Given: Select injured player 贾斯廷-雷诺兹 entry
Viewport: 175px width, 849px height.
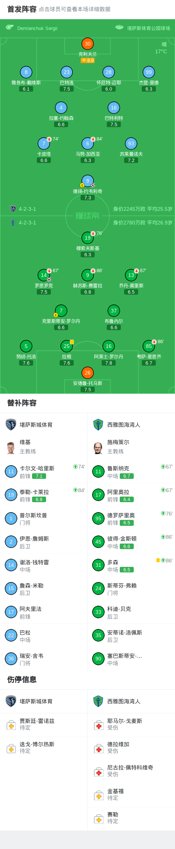Looking at the screenshot, I should click(44, 724).
